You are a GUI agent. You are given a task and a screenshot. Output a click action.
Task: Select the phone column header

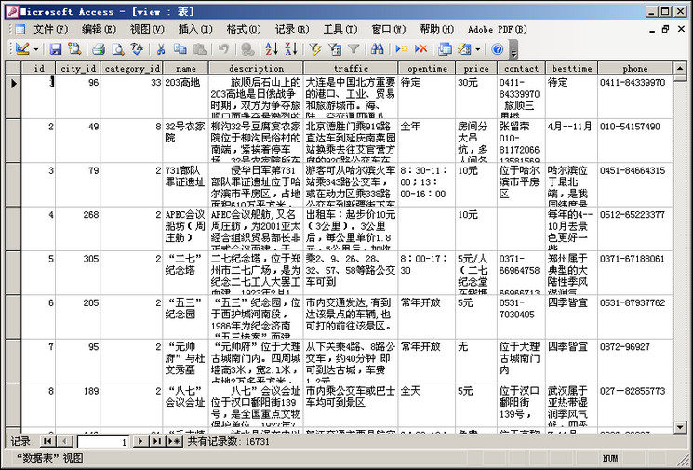[x=635, y=68]
